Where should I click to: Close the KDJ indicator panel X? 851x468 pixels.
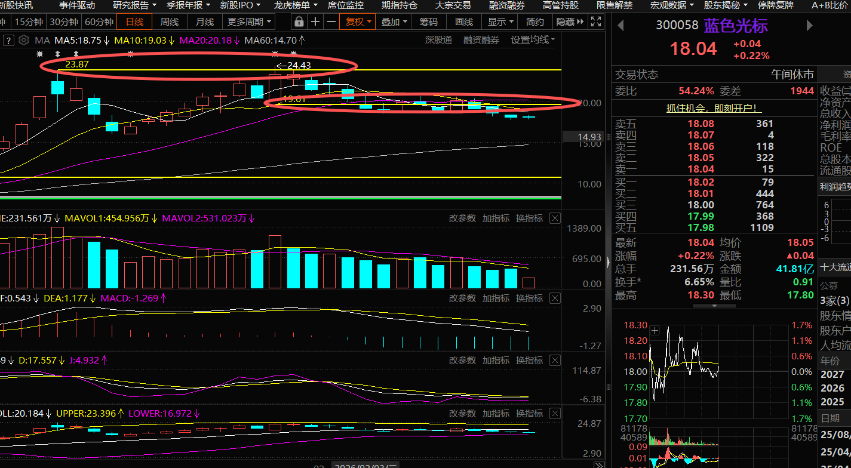pos(555,361)
